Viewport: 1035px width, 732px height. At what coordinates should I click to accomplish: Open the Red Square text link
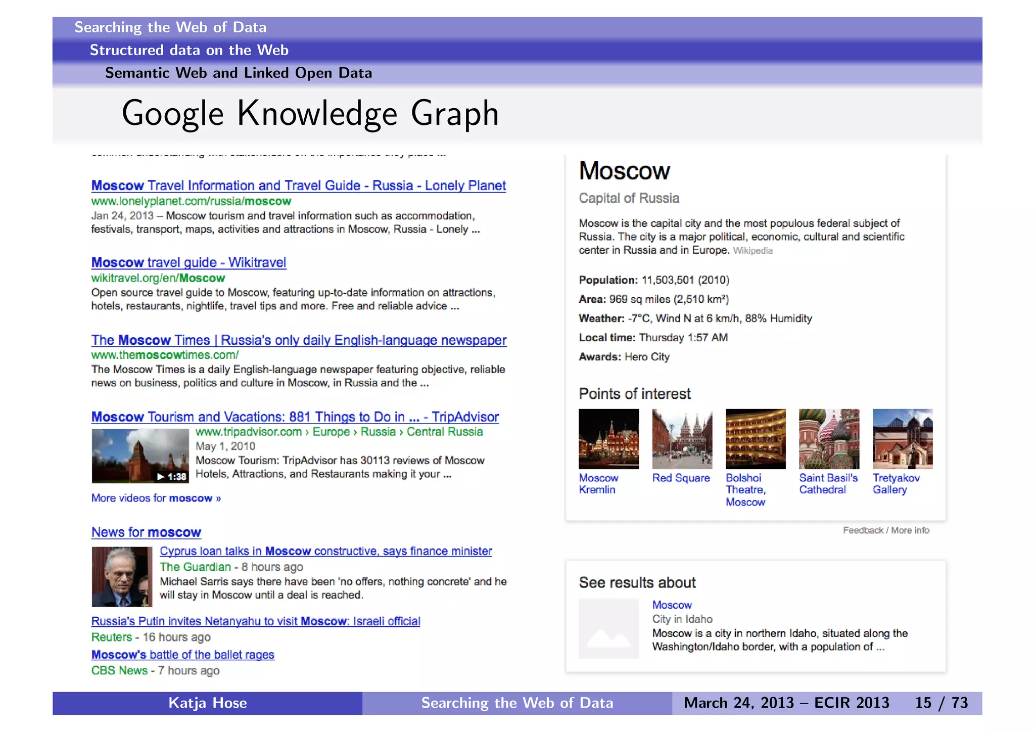(681, 478)
